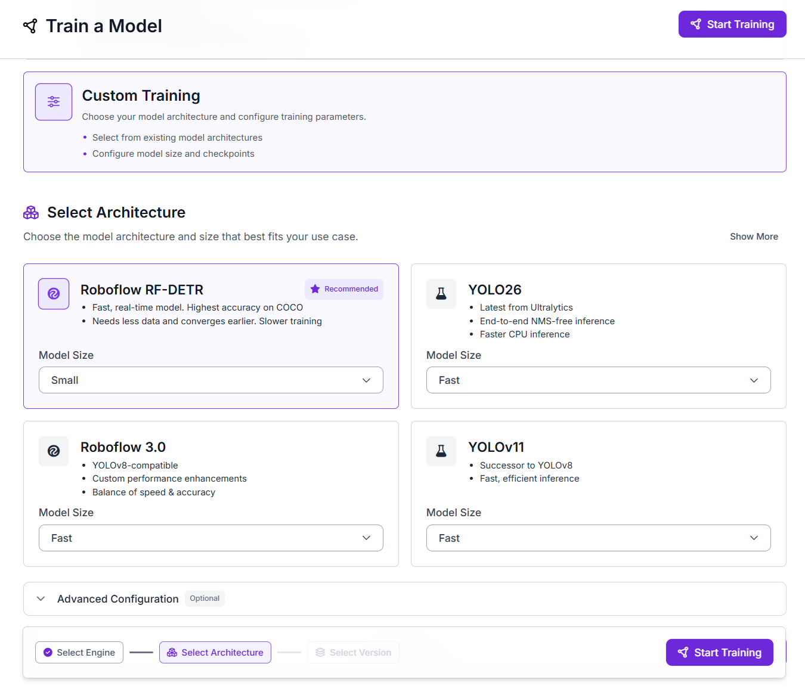This screenshot has width=805, height=695.
Task: Open the YOLOv11 Model Size dropdown
Action: pyautogui.click(x=598, y=538)
